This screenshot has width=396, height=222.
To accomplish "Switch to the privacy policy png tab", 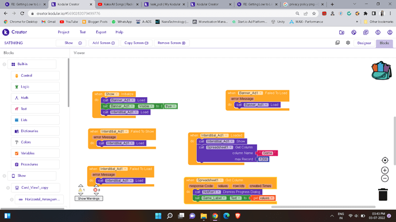I will pyautogui.click(x=304, y=4).
